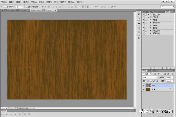The image size is (176, 117).
Task: Click the lock transparent pixels icon
Action: [x=148, y=81]
